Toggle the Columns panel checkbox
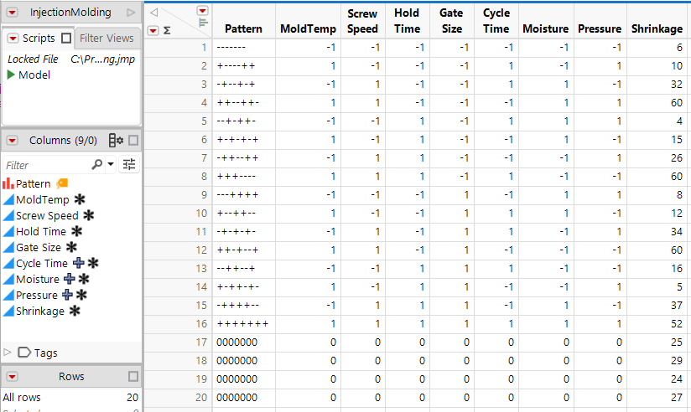Viewport: 691px width, 412px height. 133,141
